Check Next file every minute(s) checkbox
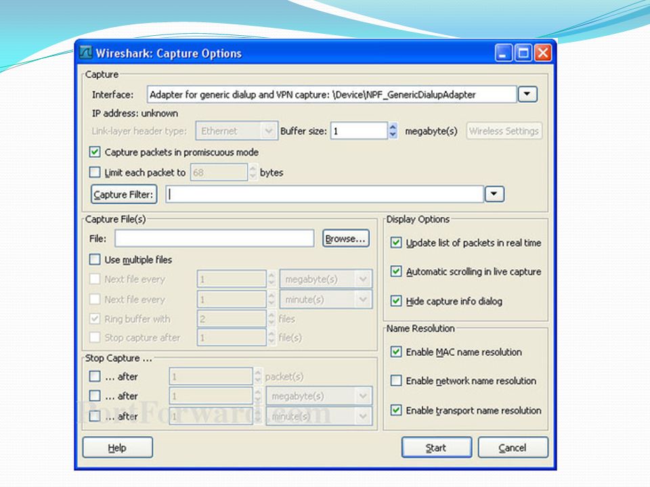This screenshot has height=487, width=650. click(x=95, y=299)
